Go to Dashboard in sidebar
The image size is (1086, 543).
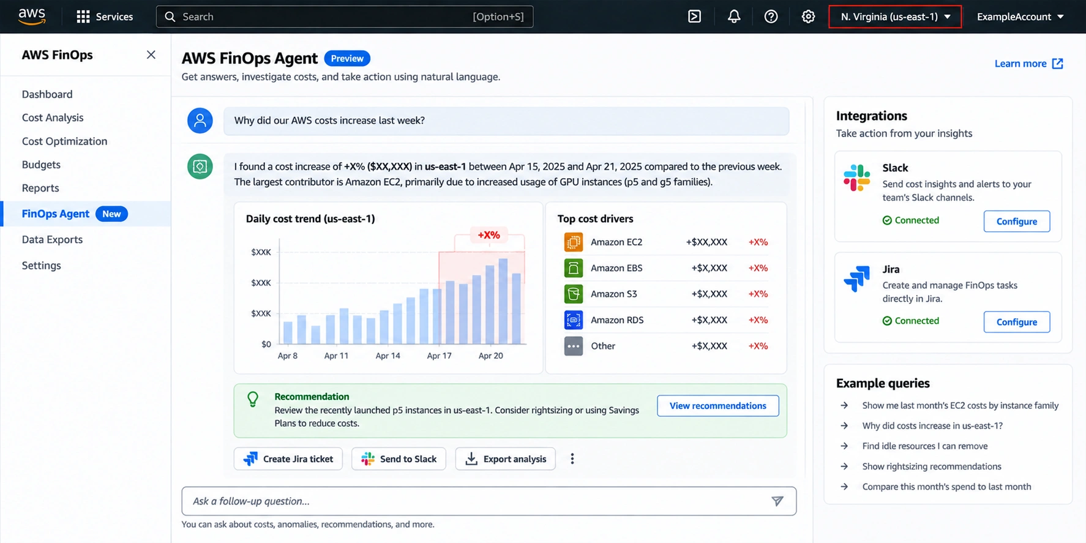click(x=47, y=94)
